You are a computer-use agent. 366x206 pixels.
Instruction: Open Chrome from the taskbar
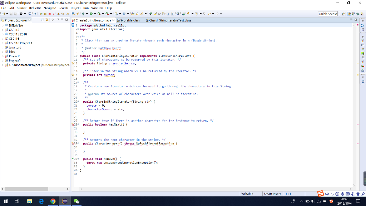point(53,201)
